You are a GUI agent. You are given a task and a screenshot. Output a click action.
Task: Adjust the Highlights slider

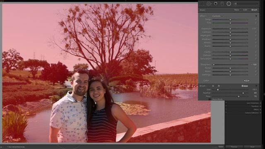[x=230, y=36]
